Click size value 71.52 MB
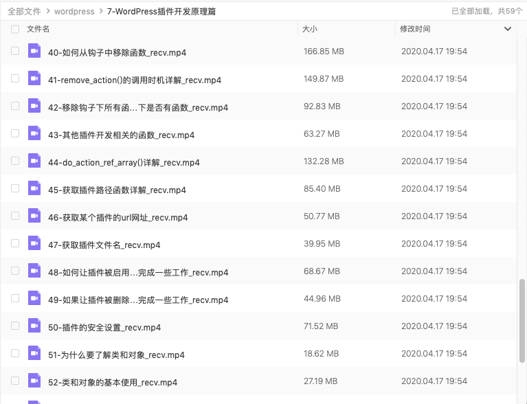 pyautogui.click(x=321, y=326)
